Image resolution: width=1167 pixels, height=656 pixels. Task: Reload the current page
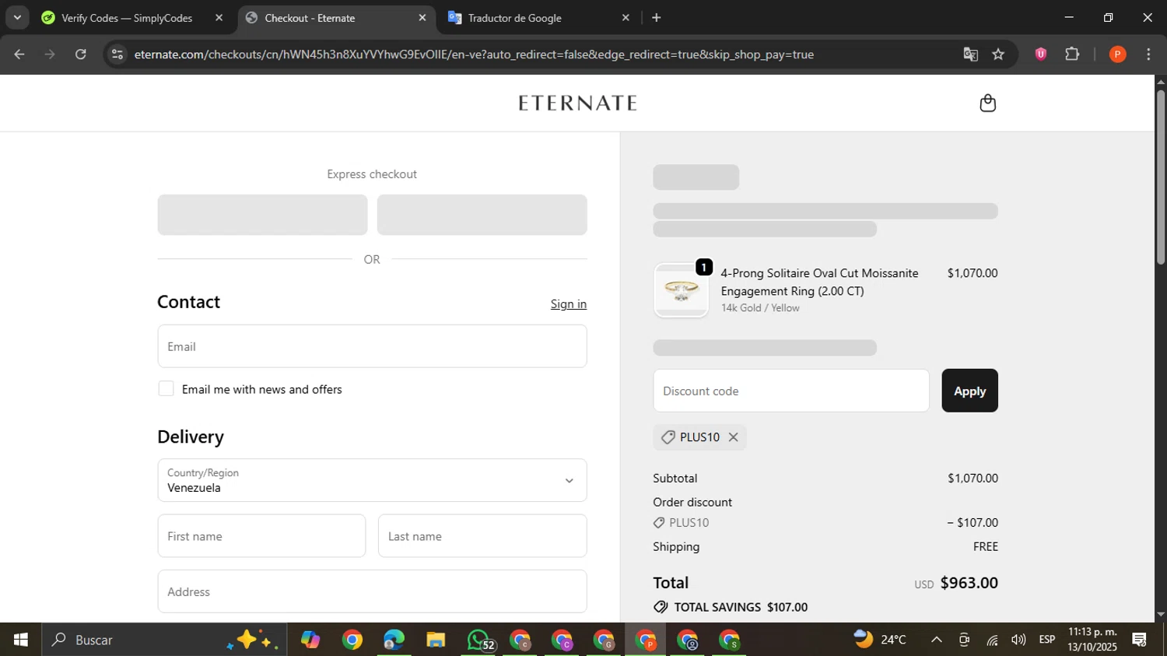pos(81,54)
